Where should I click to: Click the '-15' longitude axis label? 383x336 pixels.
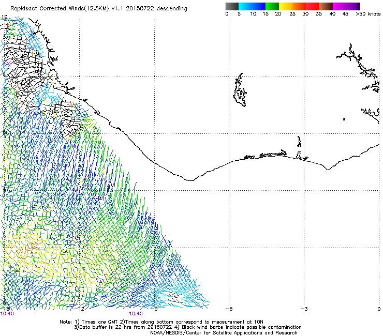[x=5, y=309]
